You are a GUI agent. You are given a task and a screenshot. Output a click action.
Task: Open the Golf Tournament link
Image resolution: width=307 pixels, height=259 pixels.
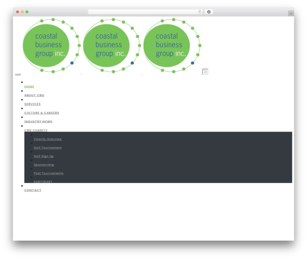[48, 148]
